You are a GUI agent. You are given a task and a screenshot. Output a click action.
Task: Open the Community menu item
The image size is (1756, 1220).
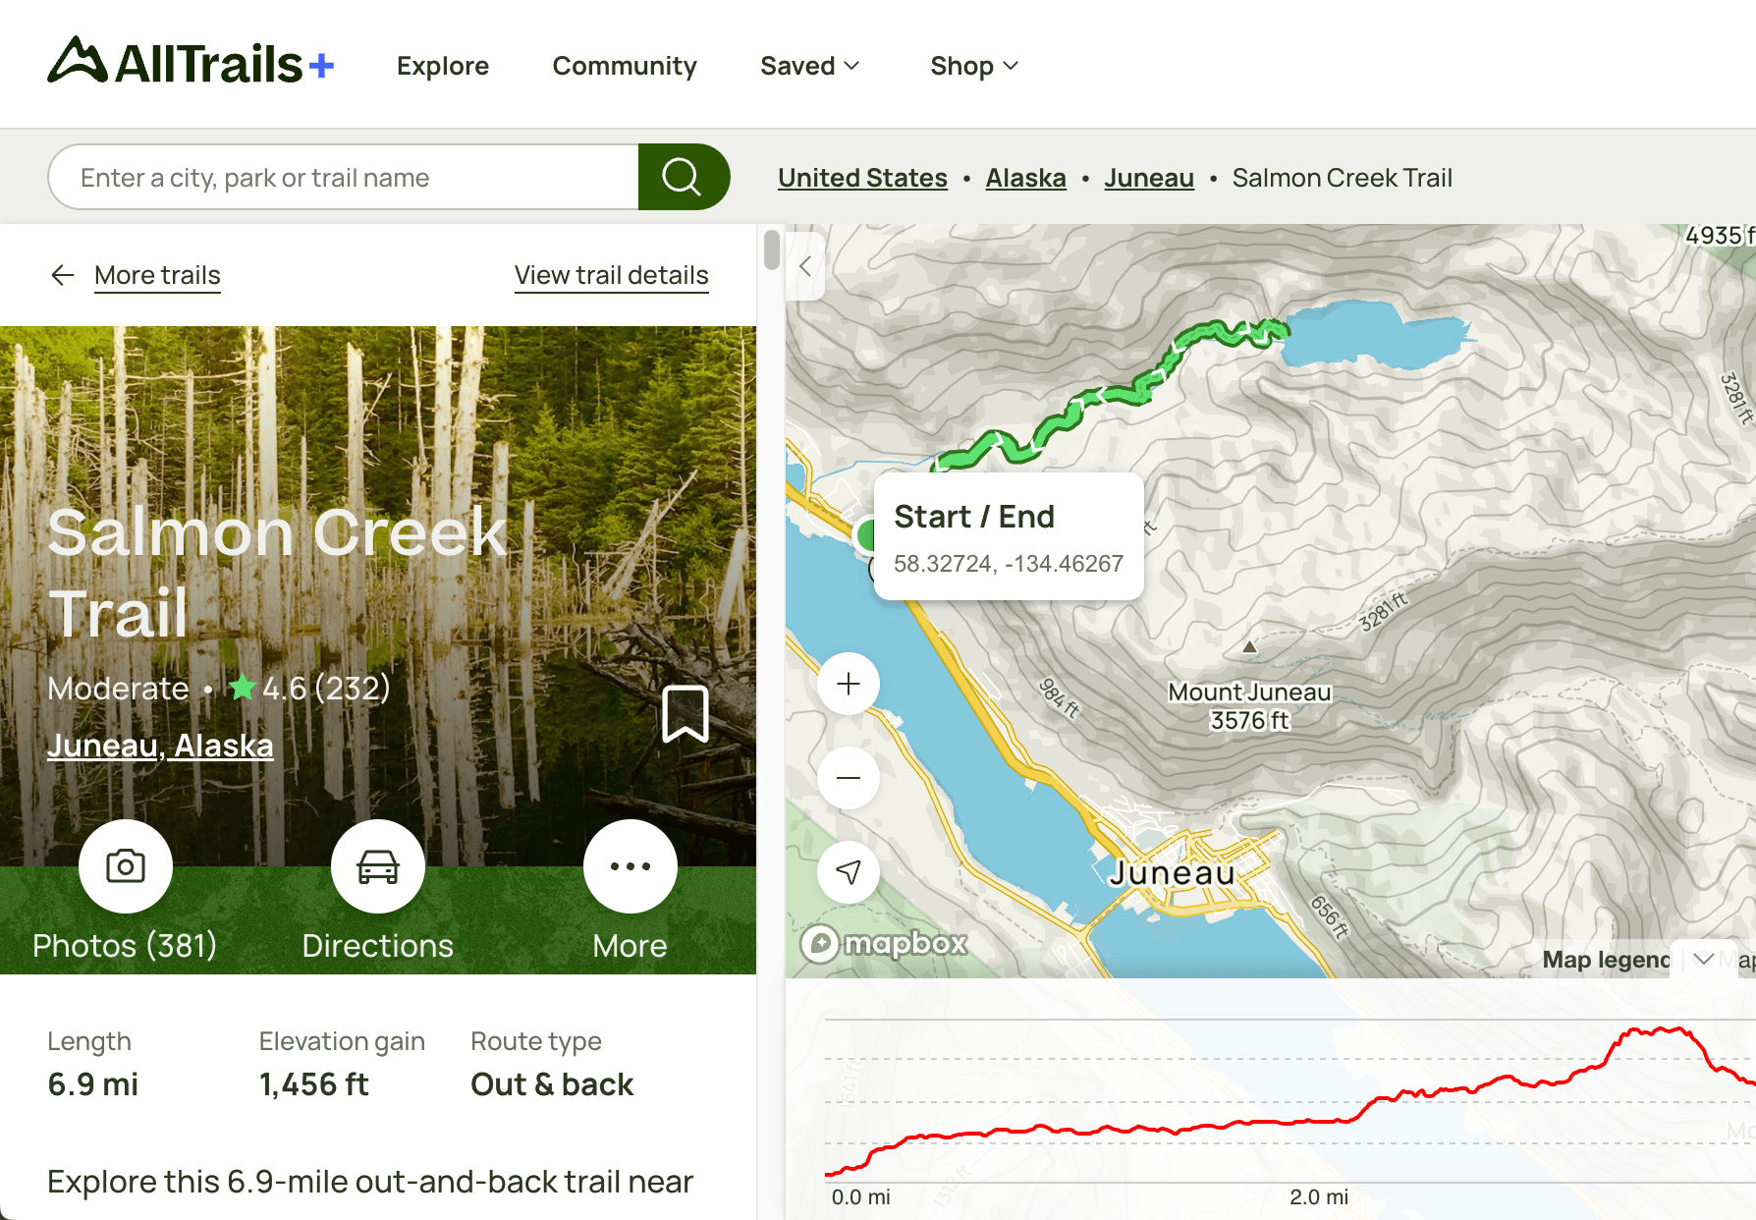point(625,66)
